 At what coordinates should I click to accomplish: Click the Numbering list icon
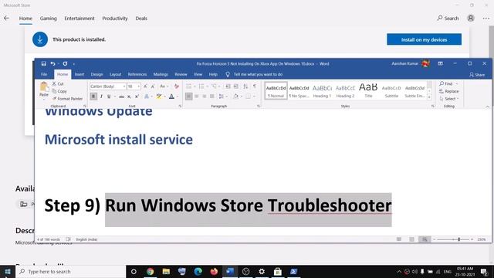coord(201,86)
